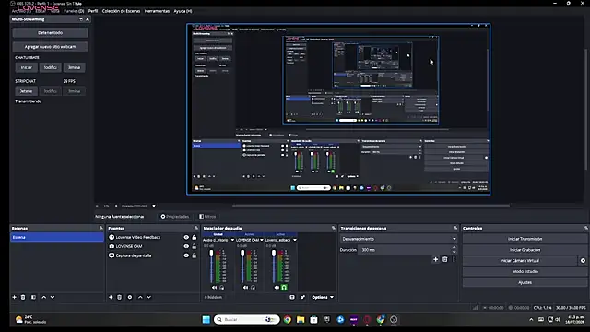Toggle lock on Captura de pantalla source
This screenshot has width=590, height=332.
click(x=195, y=255)
